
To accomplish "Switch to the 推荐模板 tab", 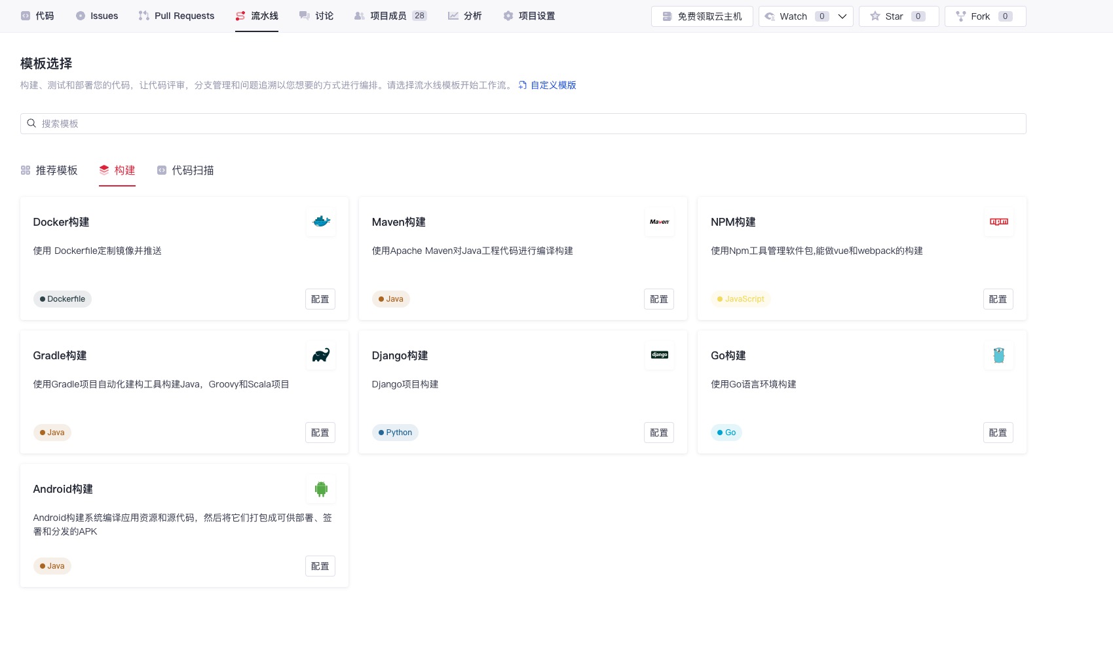I will coord(49,171).
